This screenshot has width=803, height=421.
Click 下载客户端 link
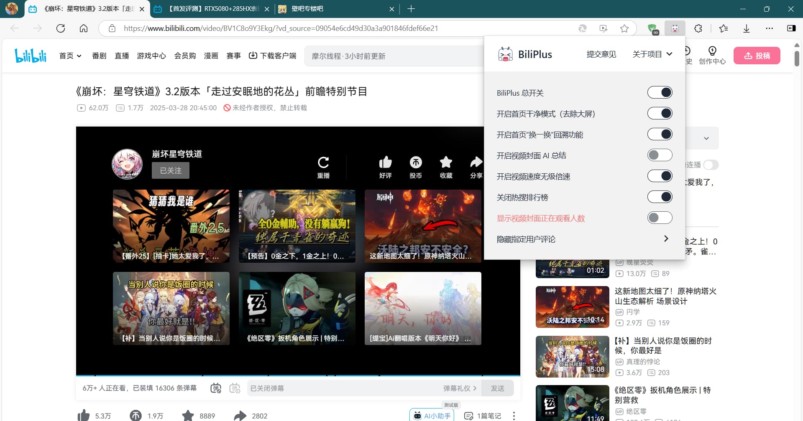pyautogui.click(x=272, y=56)
